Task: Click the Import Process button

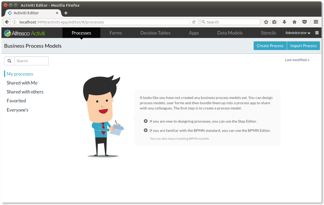Action: 303,46
